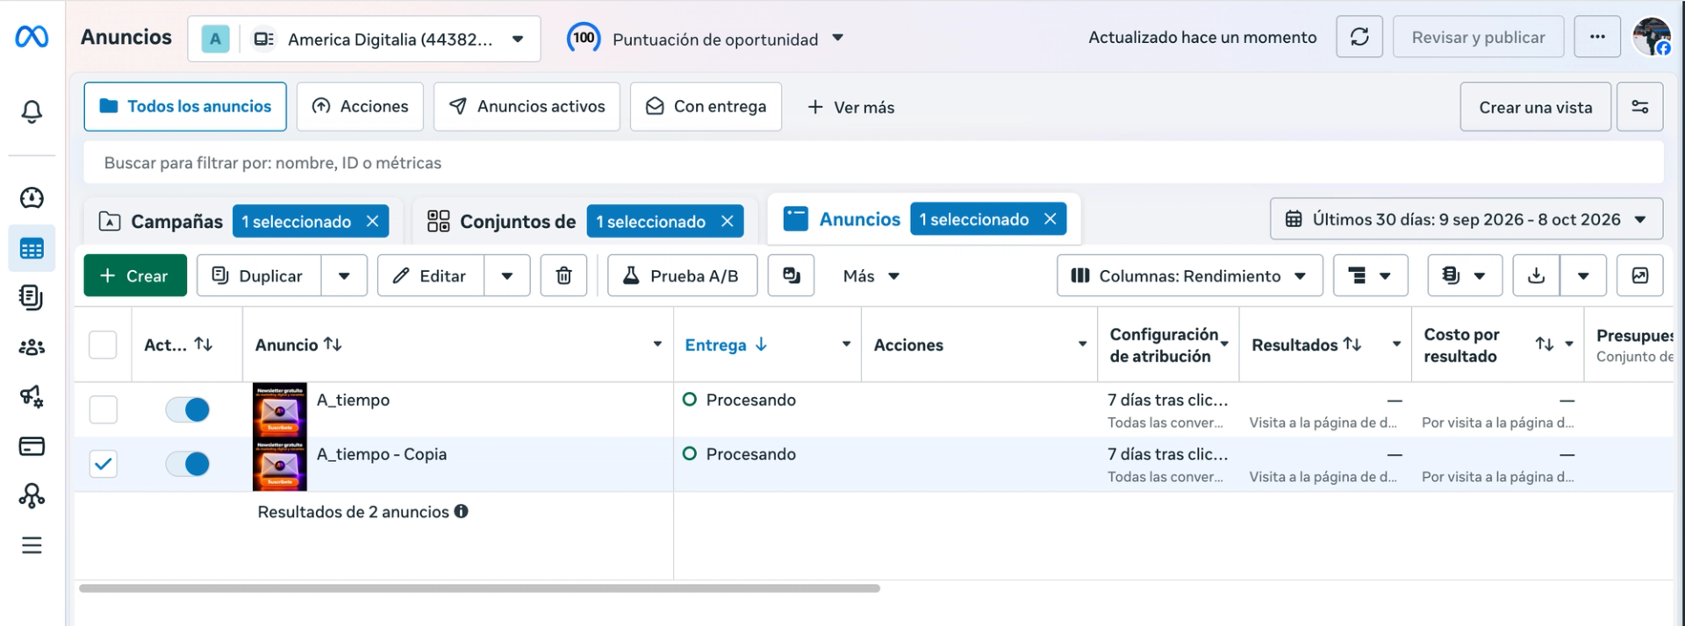Select Anuncios activos view tab

(527, 107)
